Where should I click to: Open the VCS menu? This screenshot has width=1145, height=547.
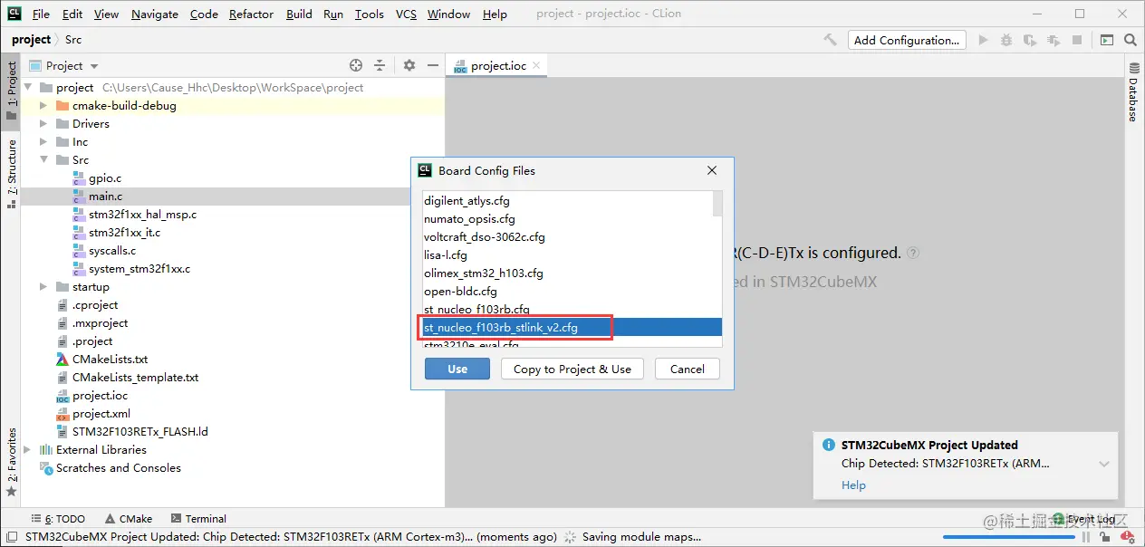[x=406, y=14]
